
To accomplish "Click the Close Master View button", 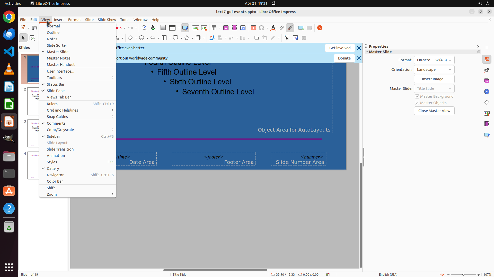I will point(434,111).
